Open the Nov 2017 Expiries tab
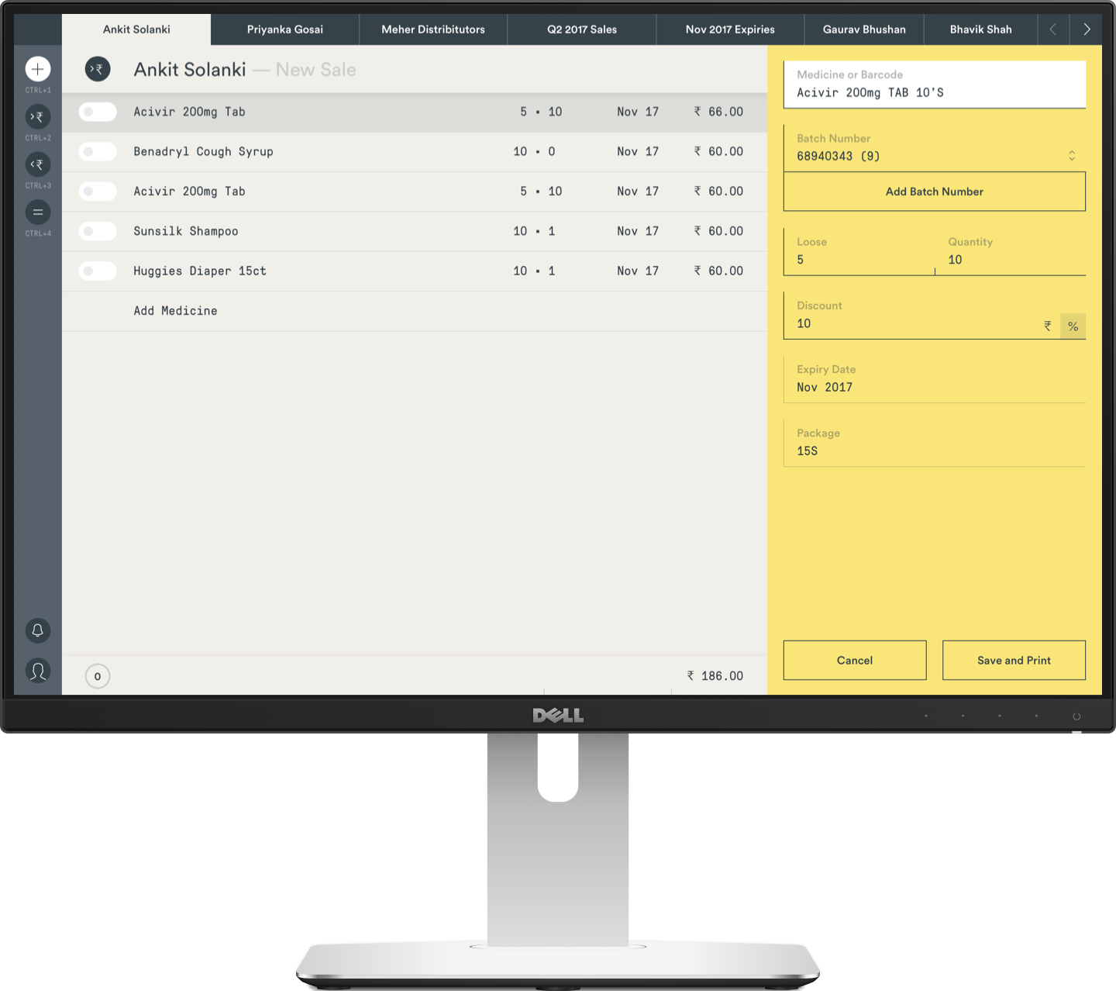The width and height of the screenshot is (1116, 991). pyautogui.click(x=730, y=29)
